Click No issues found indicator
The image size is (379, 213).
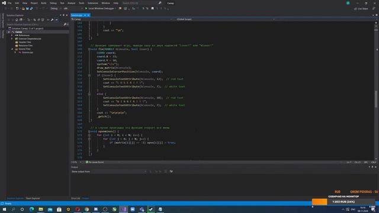(95, 162)
